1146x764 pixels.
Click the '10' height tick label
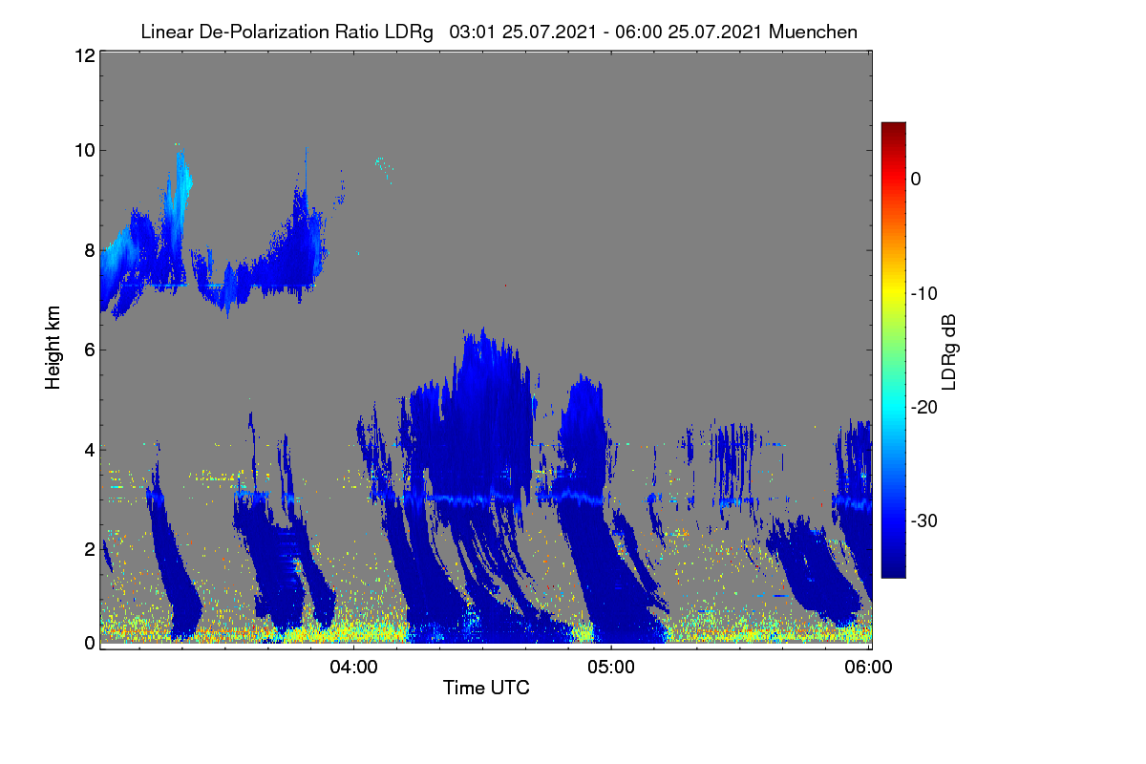(83, 150)
